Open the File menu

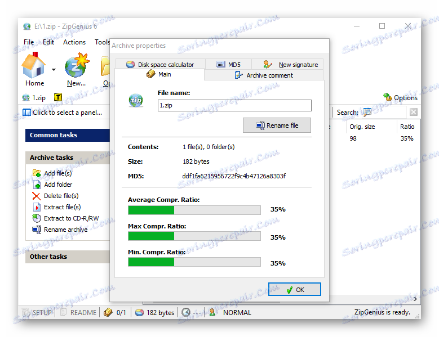coord(29,42)
